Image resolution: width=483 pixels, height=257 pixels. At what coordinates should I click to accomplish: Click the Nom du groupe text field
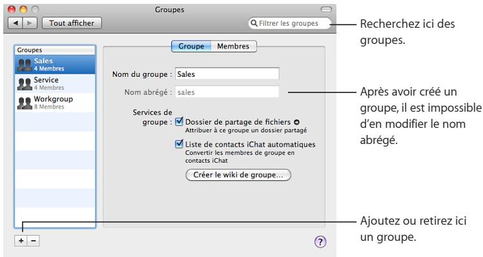[x=227, y=74]
